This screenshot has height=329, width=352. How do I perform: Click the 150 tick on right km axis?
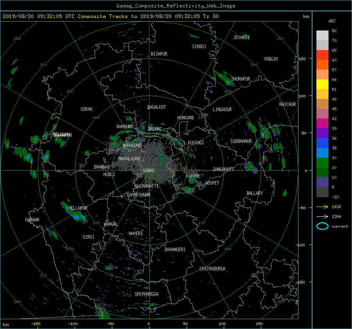point(302,59)
